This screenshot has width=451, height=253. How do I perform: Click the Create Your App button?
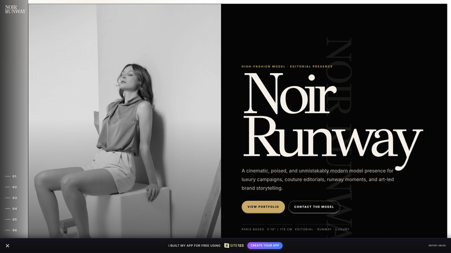pyautogui.click(x=265, y=246)
